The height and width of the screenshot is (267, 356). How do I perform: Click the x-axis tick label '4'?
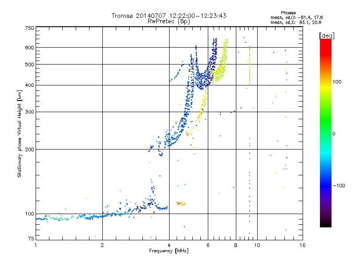click(x=169, y=245)
